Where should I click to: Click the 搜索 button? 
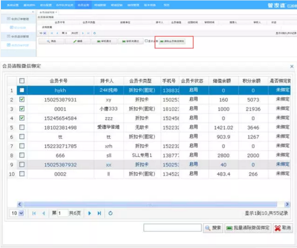click(213, 228)
